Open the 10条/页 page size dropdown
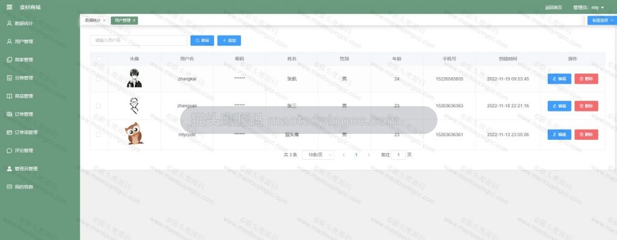 [x=318, y=155]
